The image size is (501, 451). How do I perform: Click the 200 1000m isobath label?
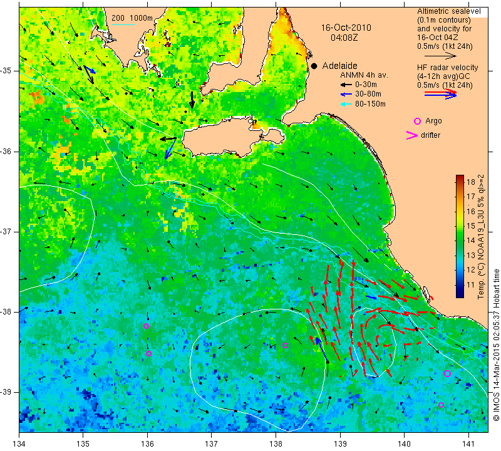click(x=132, y=18)
